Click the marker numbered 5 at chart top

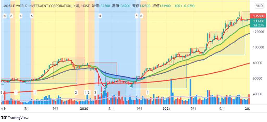pyautogui.click(x=136, y=16)
